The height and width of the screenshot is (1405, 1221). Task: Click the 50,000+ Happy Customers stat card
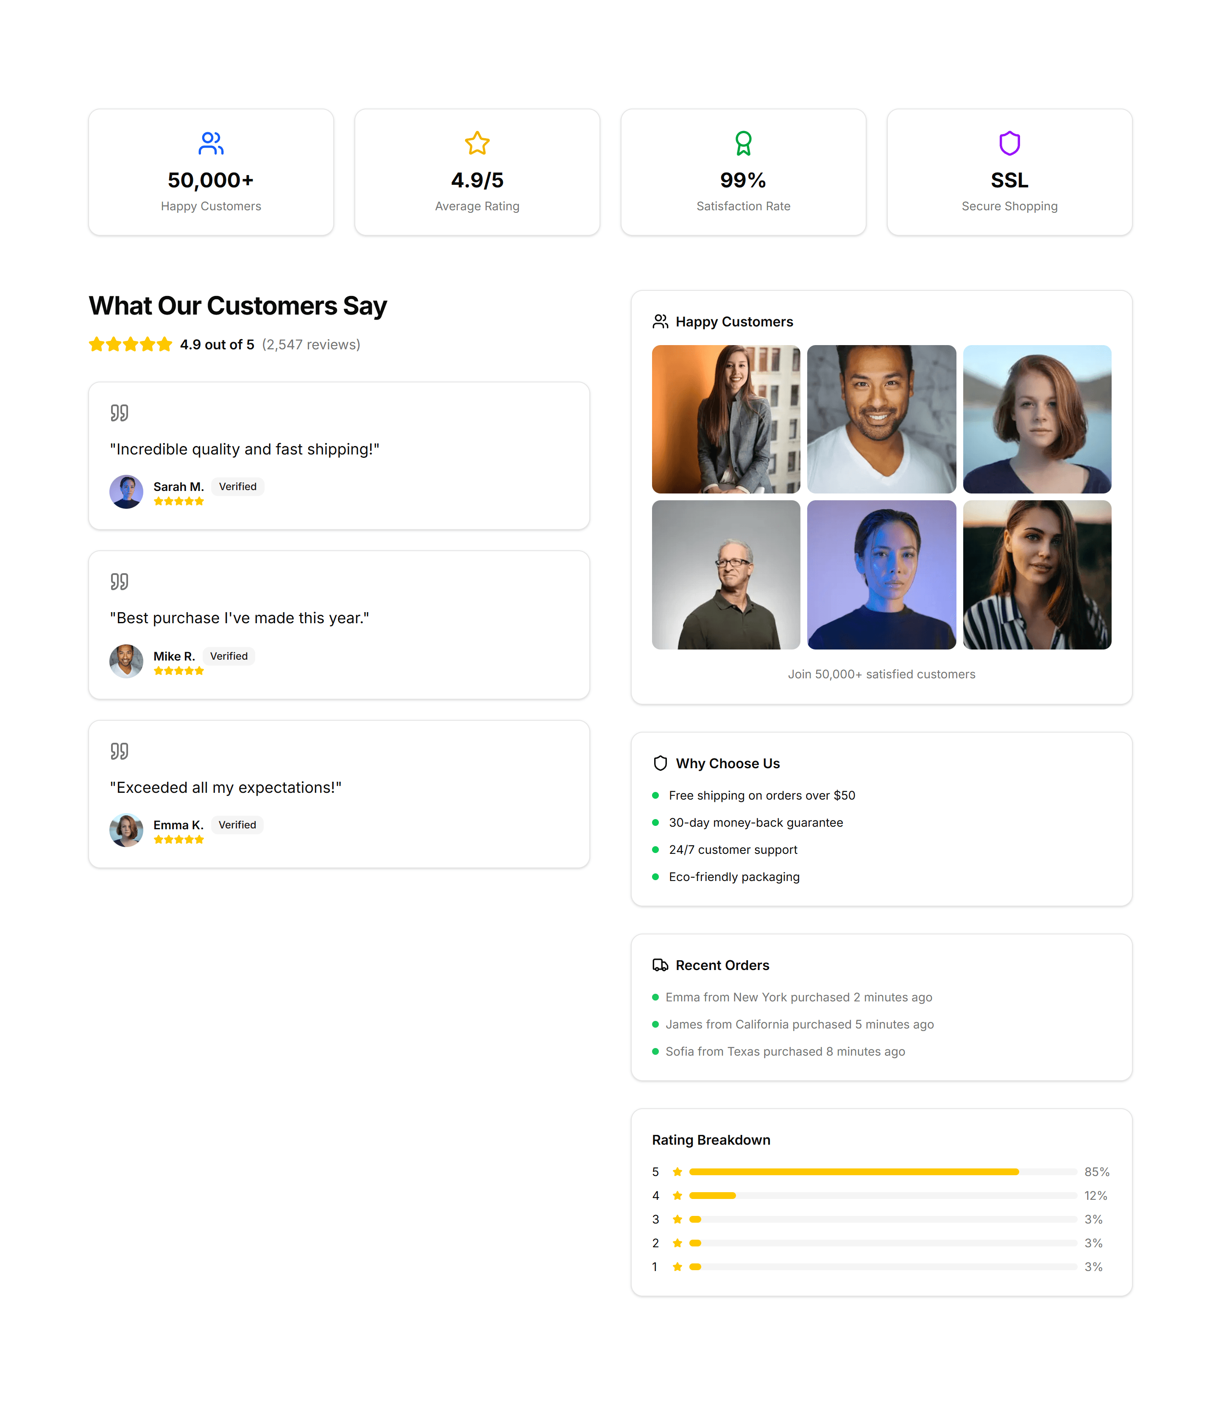click(211, 173)
